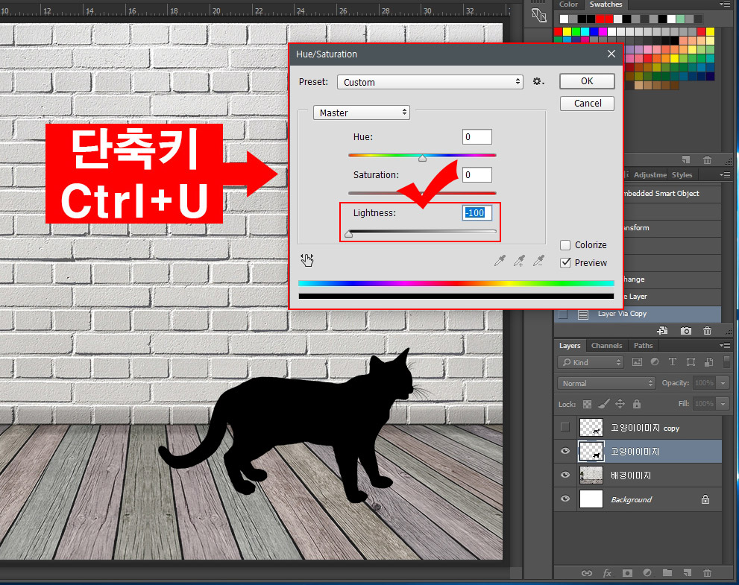The width and height of the screenshot is (739, 585).
Task: Enable the Colorize checkbox
Action: tap(565, 244)
